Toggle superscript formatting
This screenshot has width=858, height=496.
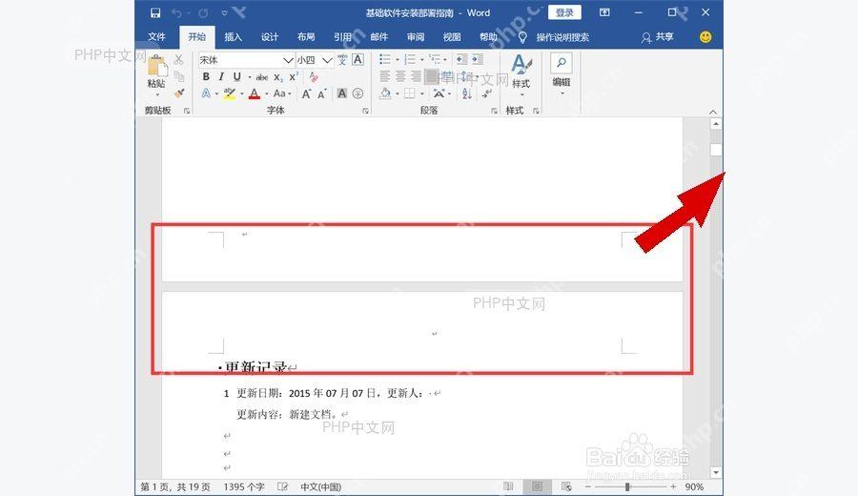pyautogui.click(x=294, y=76)
